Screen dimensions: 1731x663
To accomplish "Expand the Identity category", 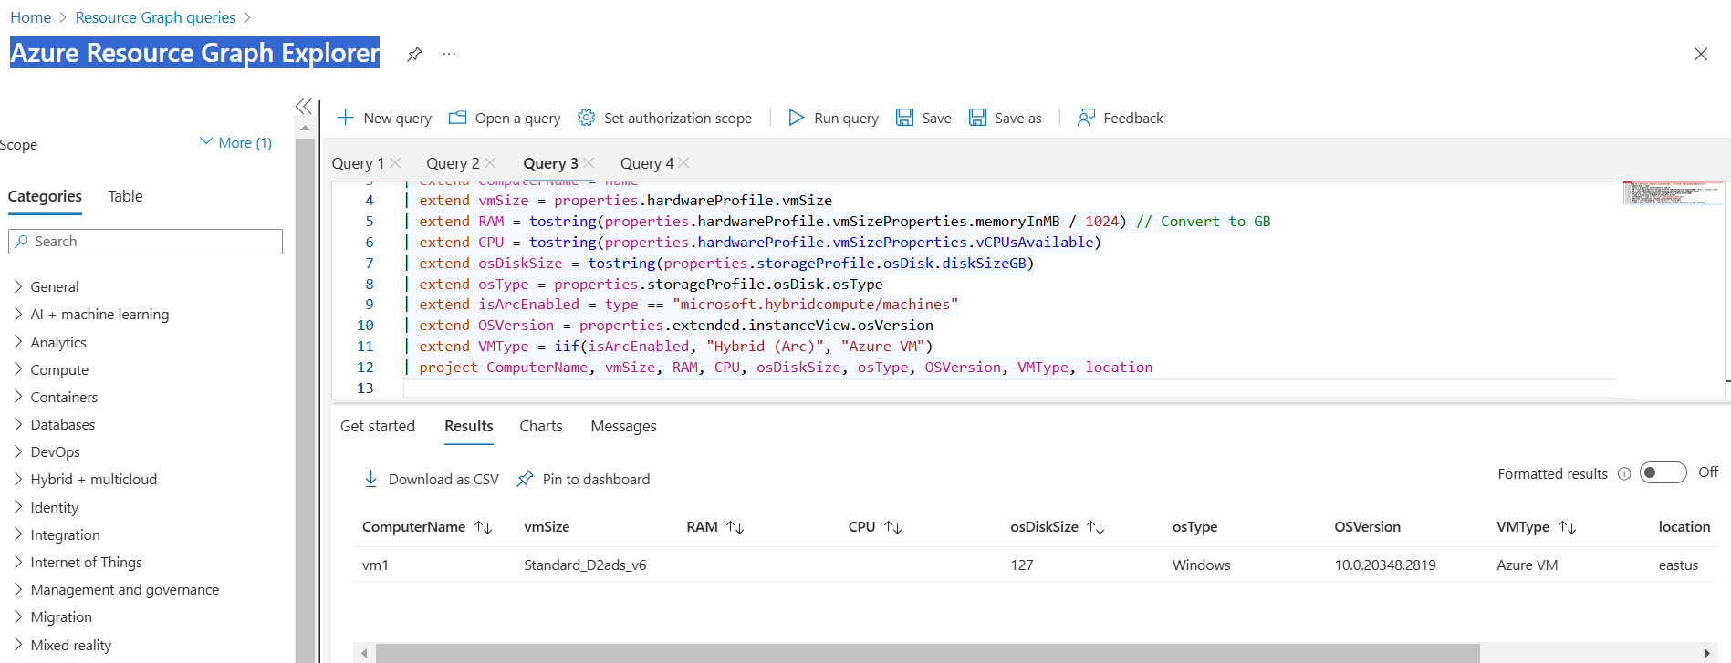I will click(x=17, y=507).
